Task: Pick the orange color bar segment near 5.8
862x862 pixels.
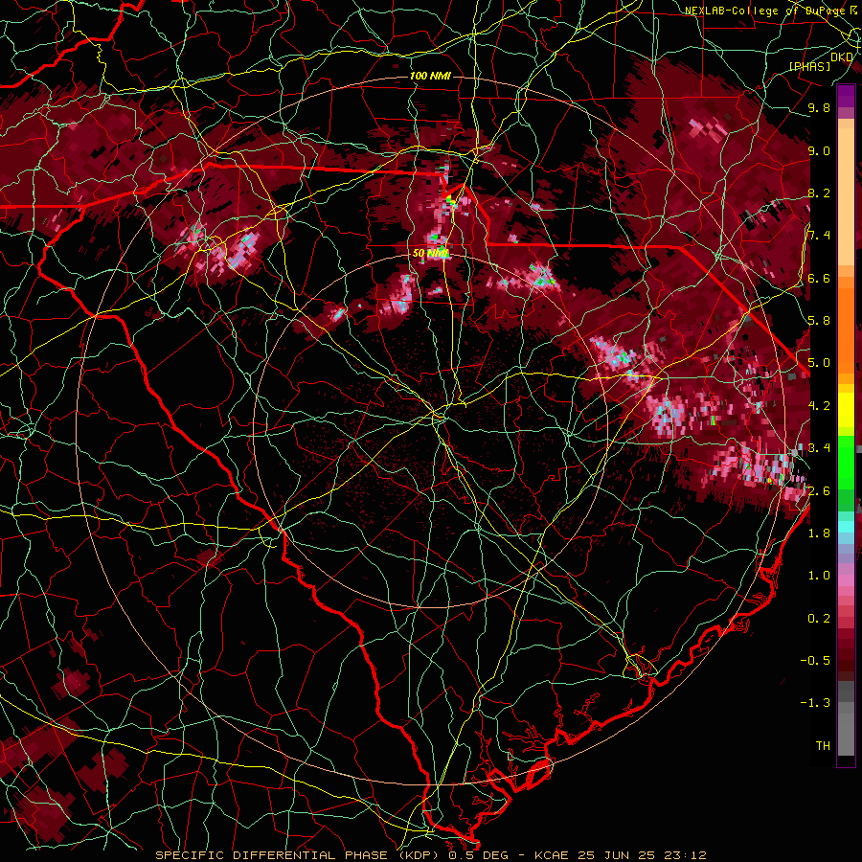Action: pyautogui.click(x=846, y=329)
